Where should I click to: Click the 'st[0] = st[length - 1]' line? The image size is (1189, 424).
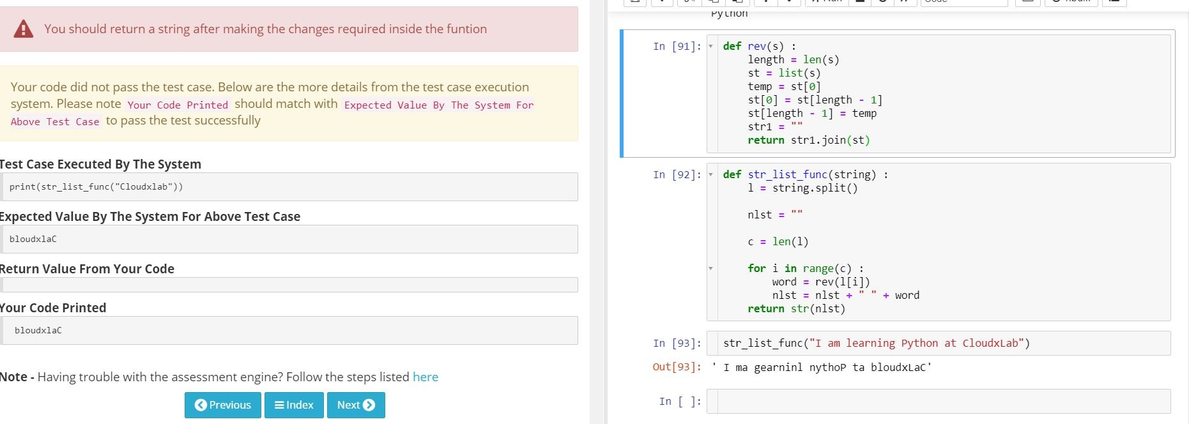(815, 100)
